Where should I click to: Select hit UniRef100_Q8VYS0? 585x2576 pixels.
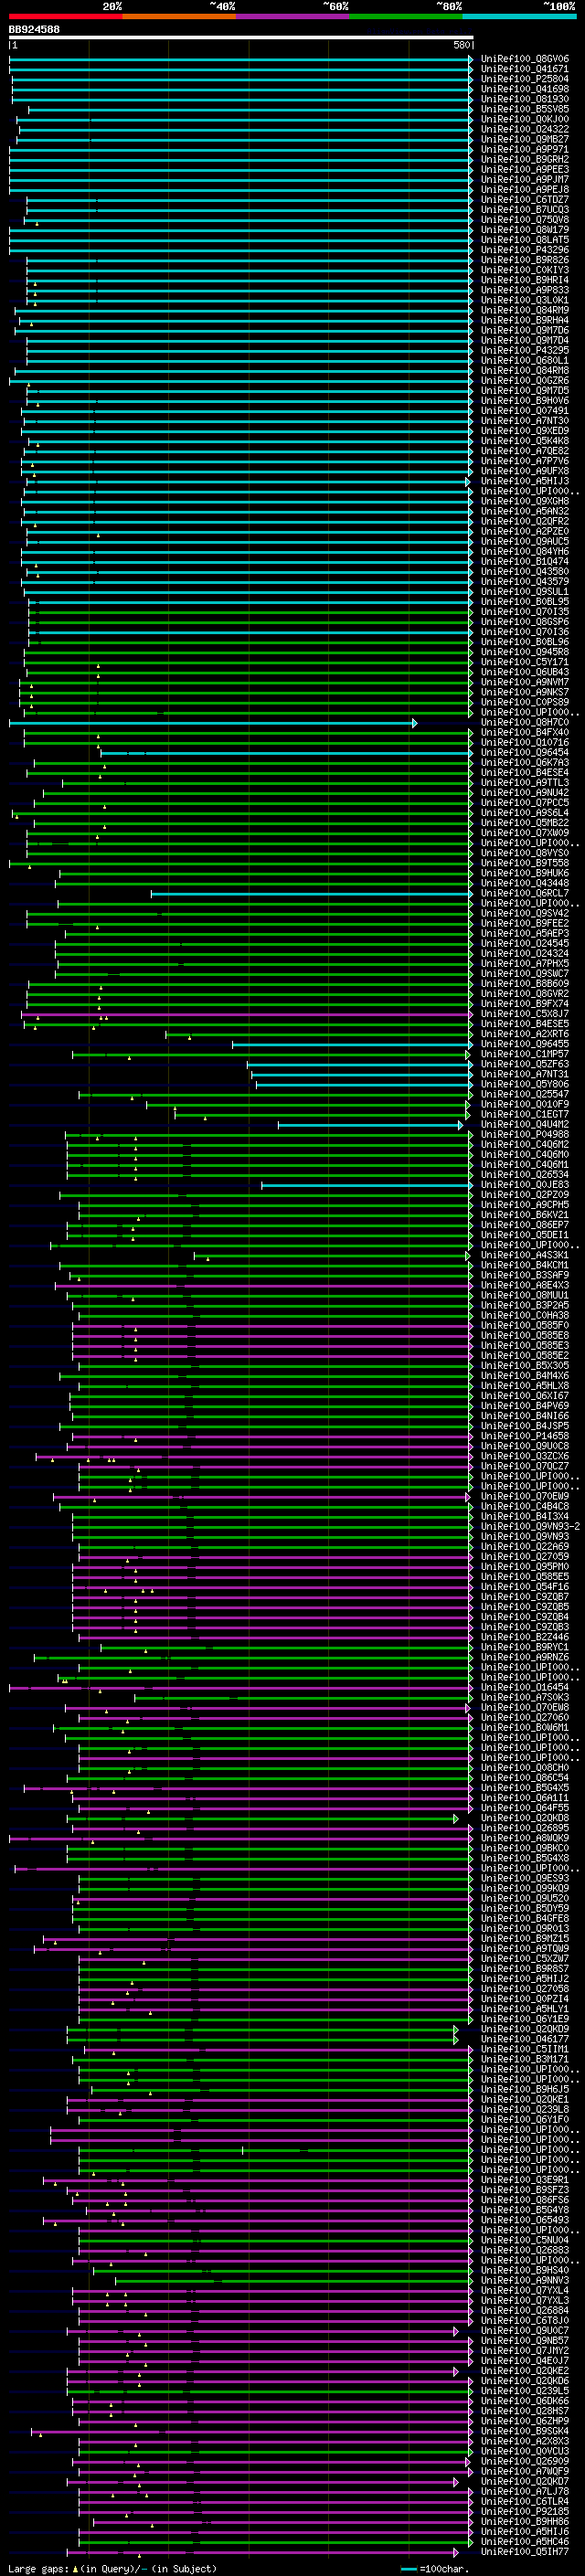coord(524,853)
